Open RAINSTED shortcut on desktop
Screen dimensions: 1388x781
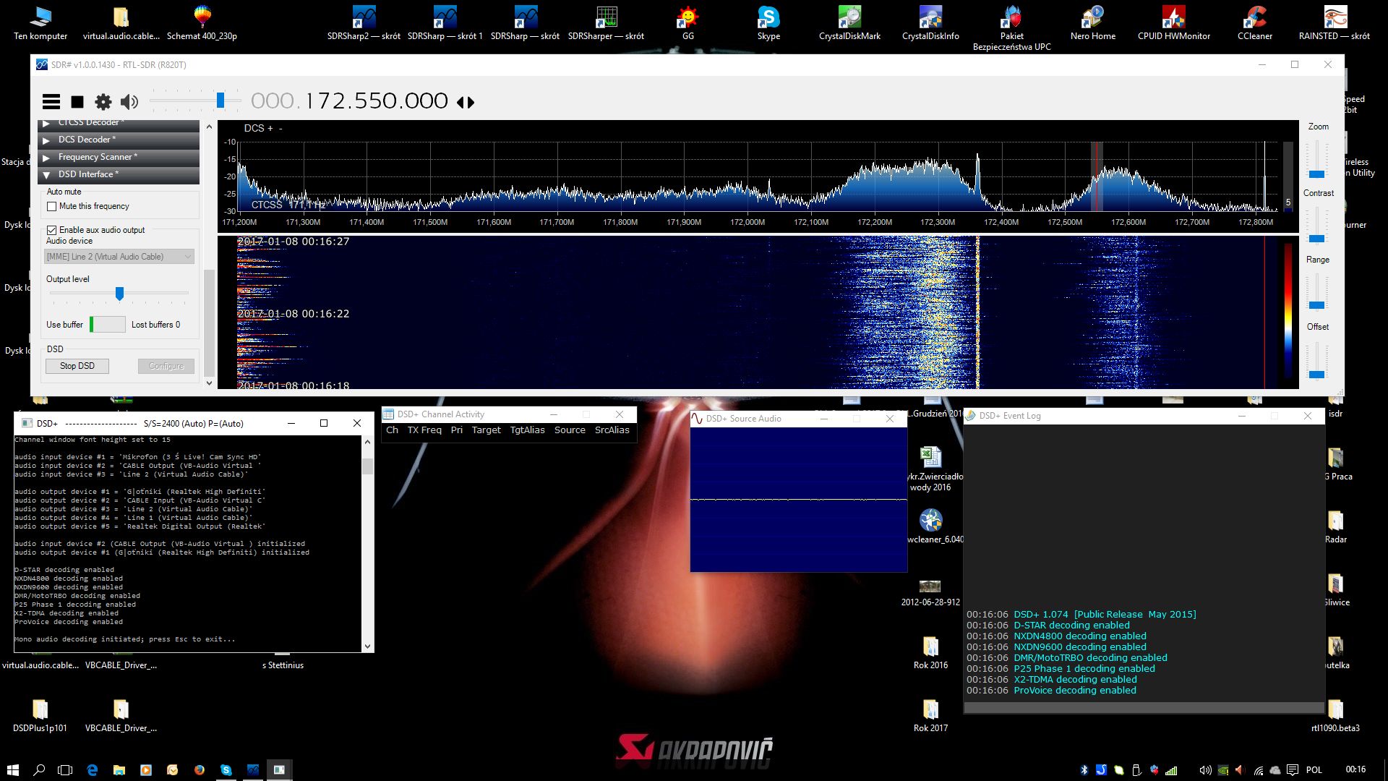1335,23
